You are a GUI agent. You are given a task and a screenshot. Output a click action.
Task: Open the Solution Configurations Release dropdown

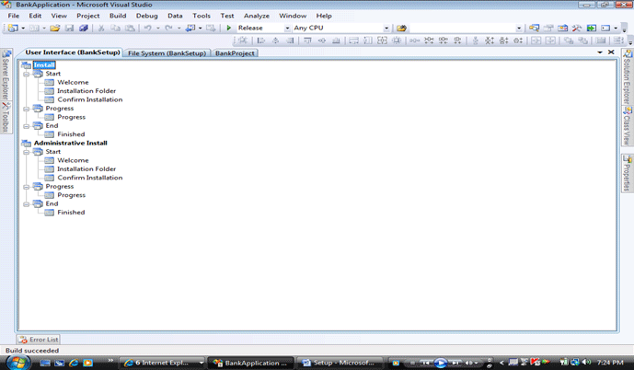[x=287, y=28]
